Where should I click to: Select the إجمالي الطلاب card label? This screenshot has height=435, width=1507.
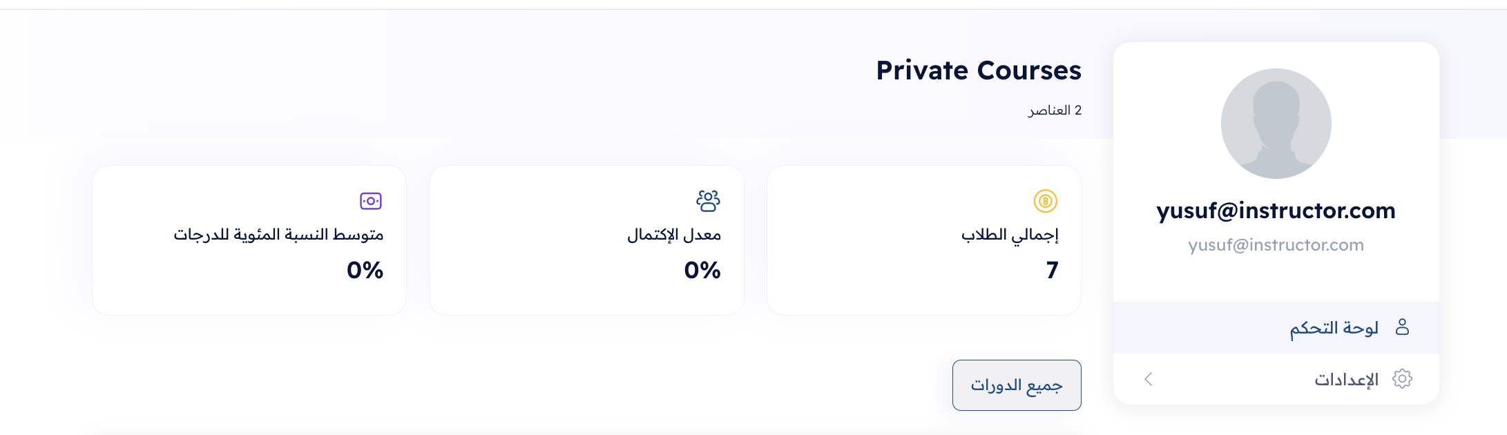(x=1009, y=235)
